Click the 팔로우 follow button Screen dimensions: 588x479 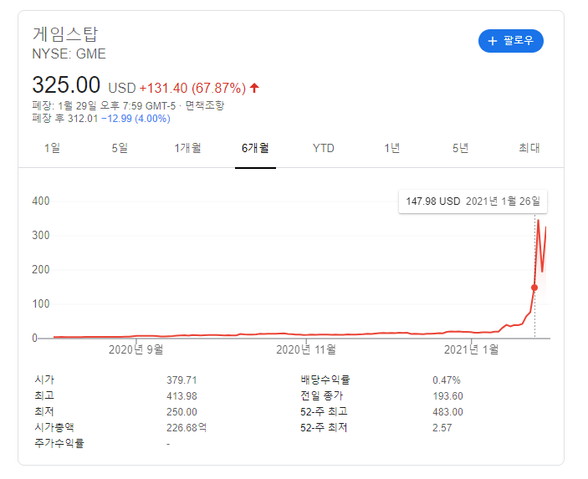click(510, 41)
